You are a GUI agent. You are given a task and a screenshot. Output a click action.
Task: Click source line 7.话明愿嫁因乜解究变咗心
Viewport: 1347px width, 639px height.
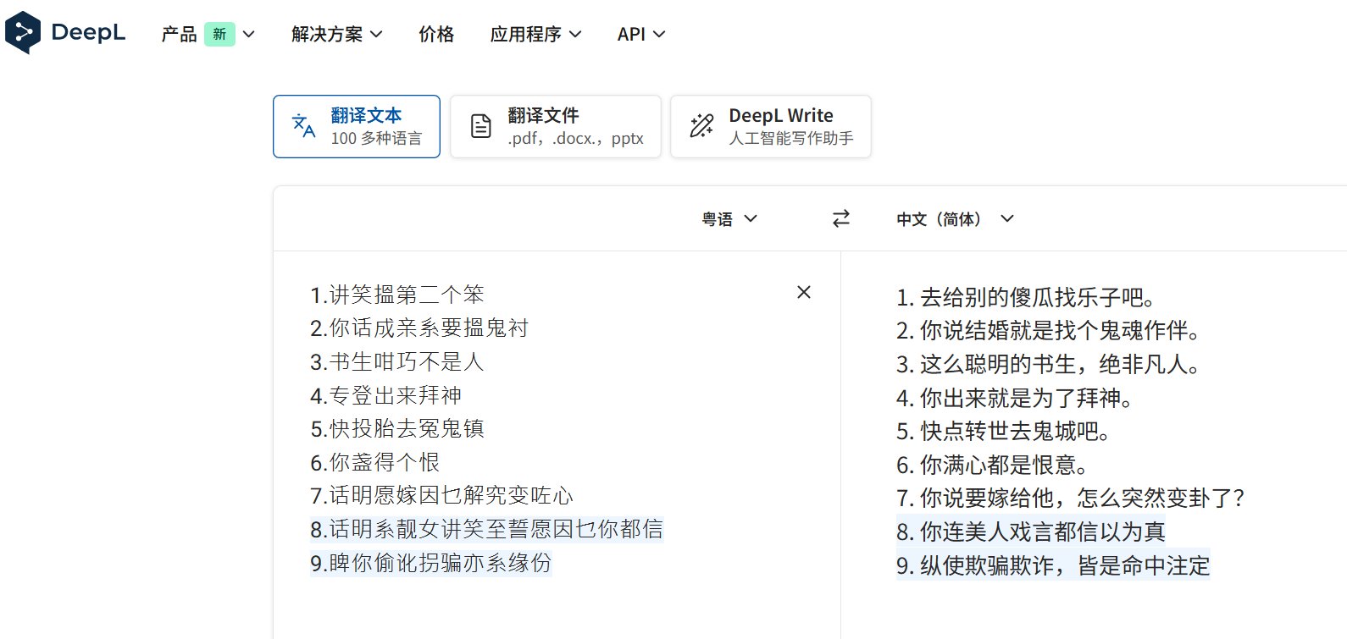click(x=441, y=495)
